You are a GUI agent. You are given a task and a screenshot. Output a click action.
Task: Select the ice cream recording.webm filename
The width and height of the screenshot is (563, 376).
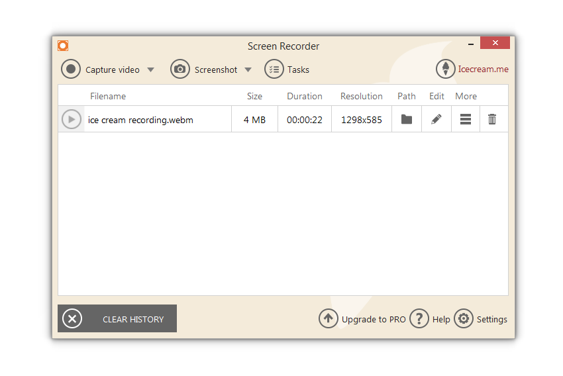point(140,120)
